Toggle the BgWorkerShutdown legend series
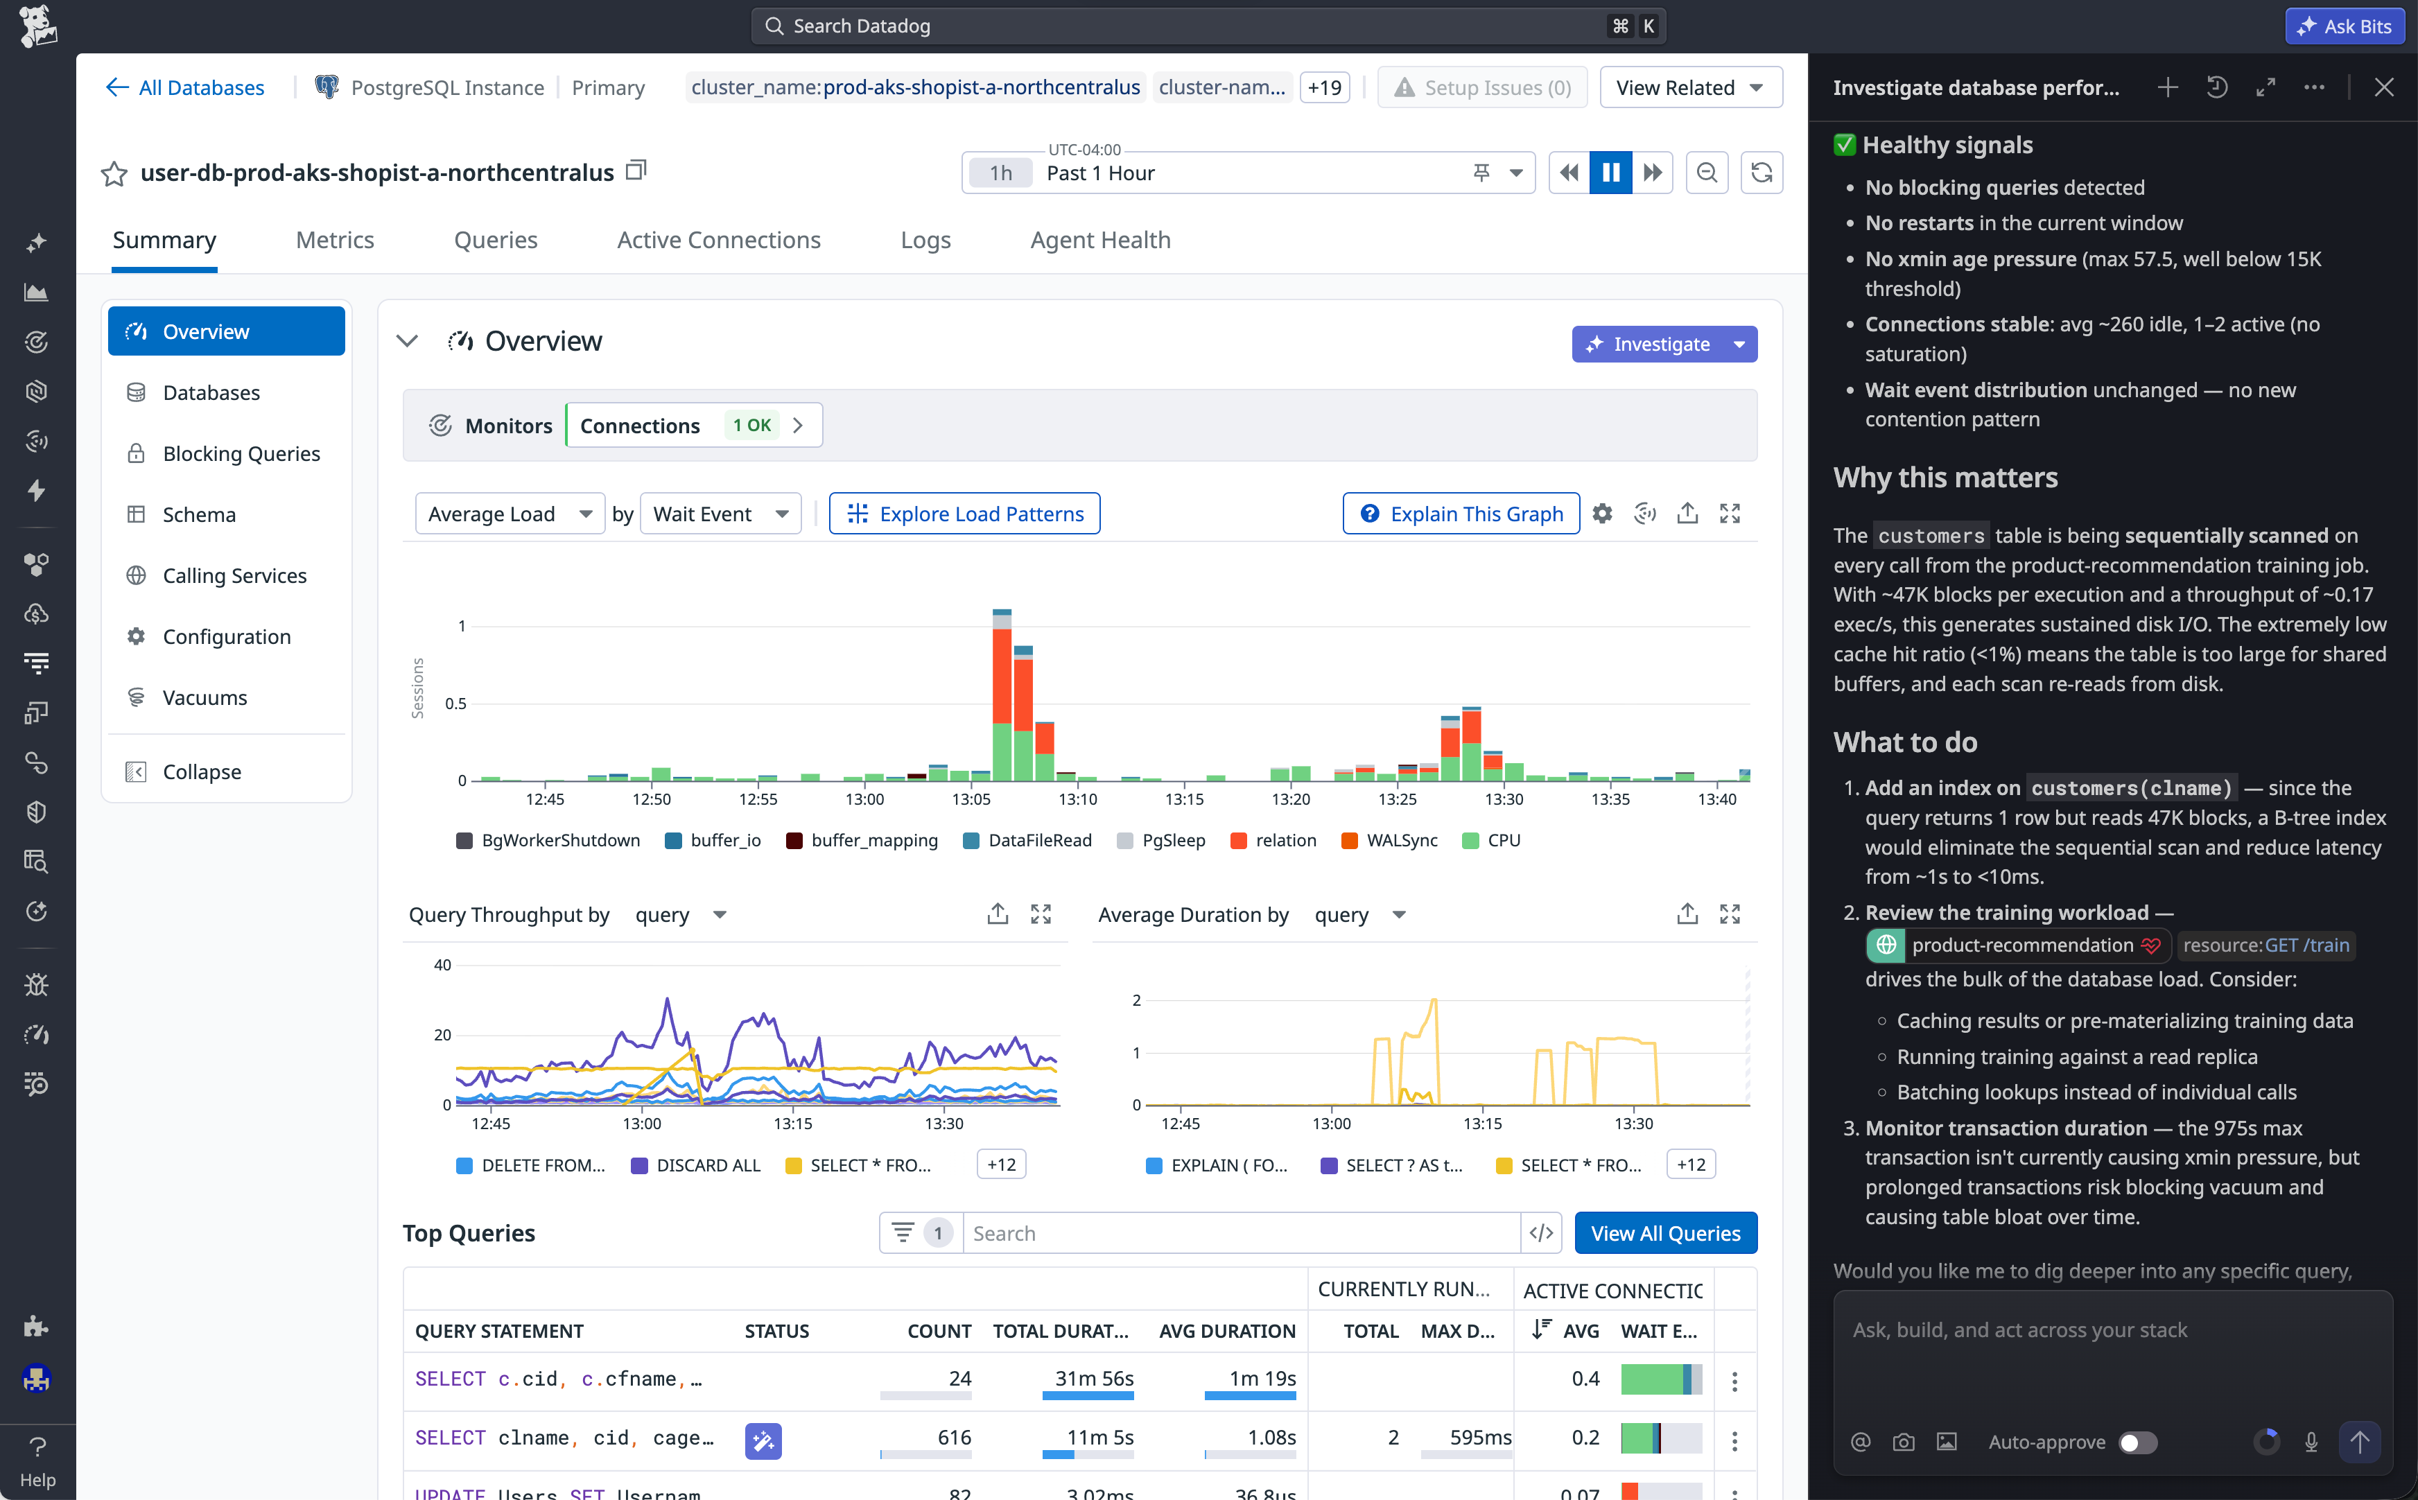This screenshot has width=2418, height=1500. [x=548, y=840]
